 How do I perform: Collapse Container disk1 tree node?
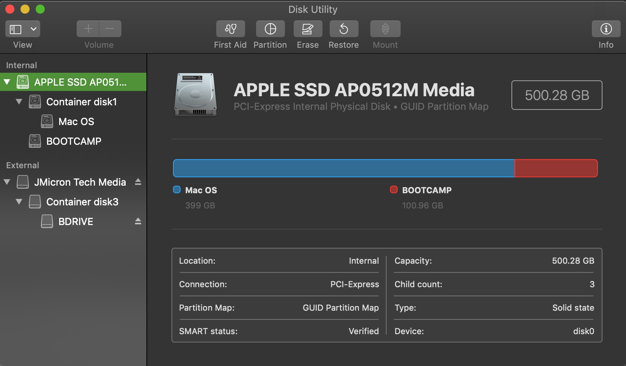(19, 102)
